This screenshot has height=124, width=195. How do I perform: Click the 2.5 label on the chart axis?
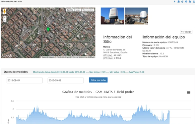12,101
